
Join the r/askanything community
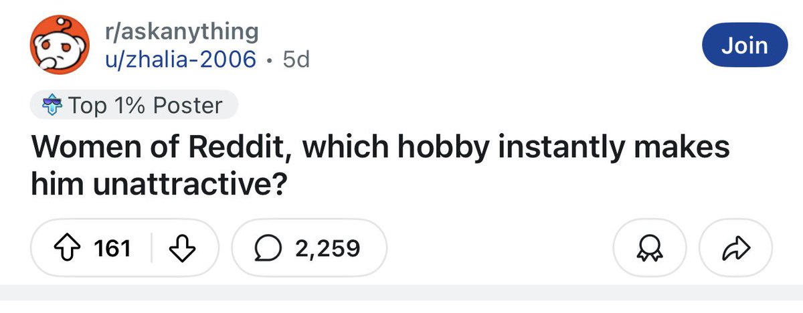pyautogui.click(x=745, y=45)
